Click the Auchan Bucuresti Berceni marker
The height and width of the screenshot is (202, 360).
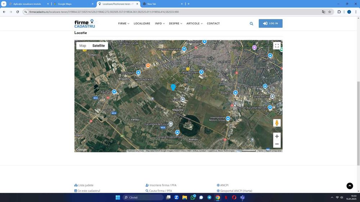(270, 107)
